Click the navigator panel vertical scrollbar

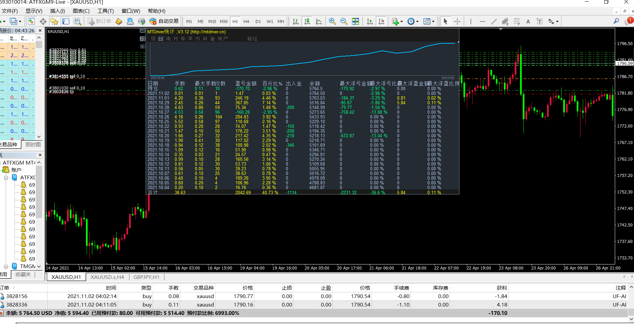pyautogui.click(x=39, y=209)
